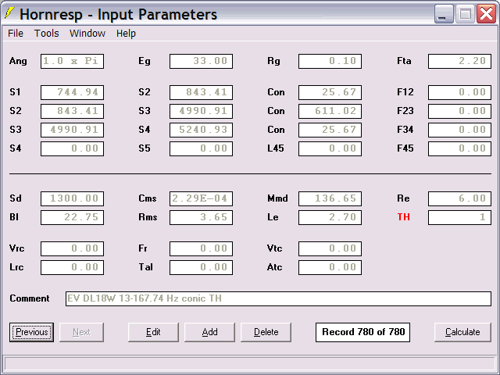Screen dimensions: 500x375
Task: Click the Tal field
Action: pyautogui.click(x=202, y=268)
